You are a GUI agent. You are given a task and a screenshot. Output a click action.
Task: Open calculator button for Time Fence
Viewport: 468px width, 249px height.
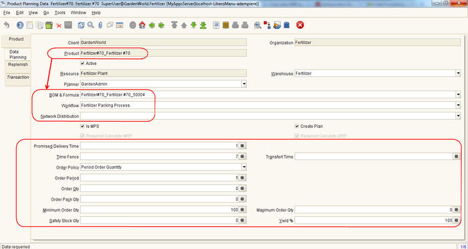click(243, 157)
